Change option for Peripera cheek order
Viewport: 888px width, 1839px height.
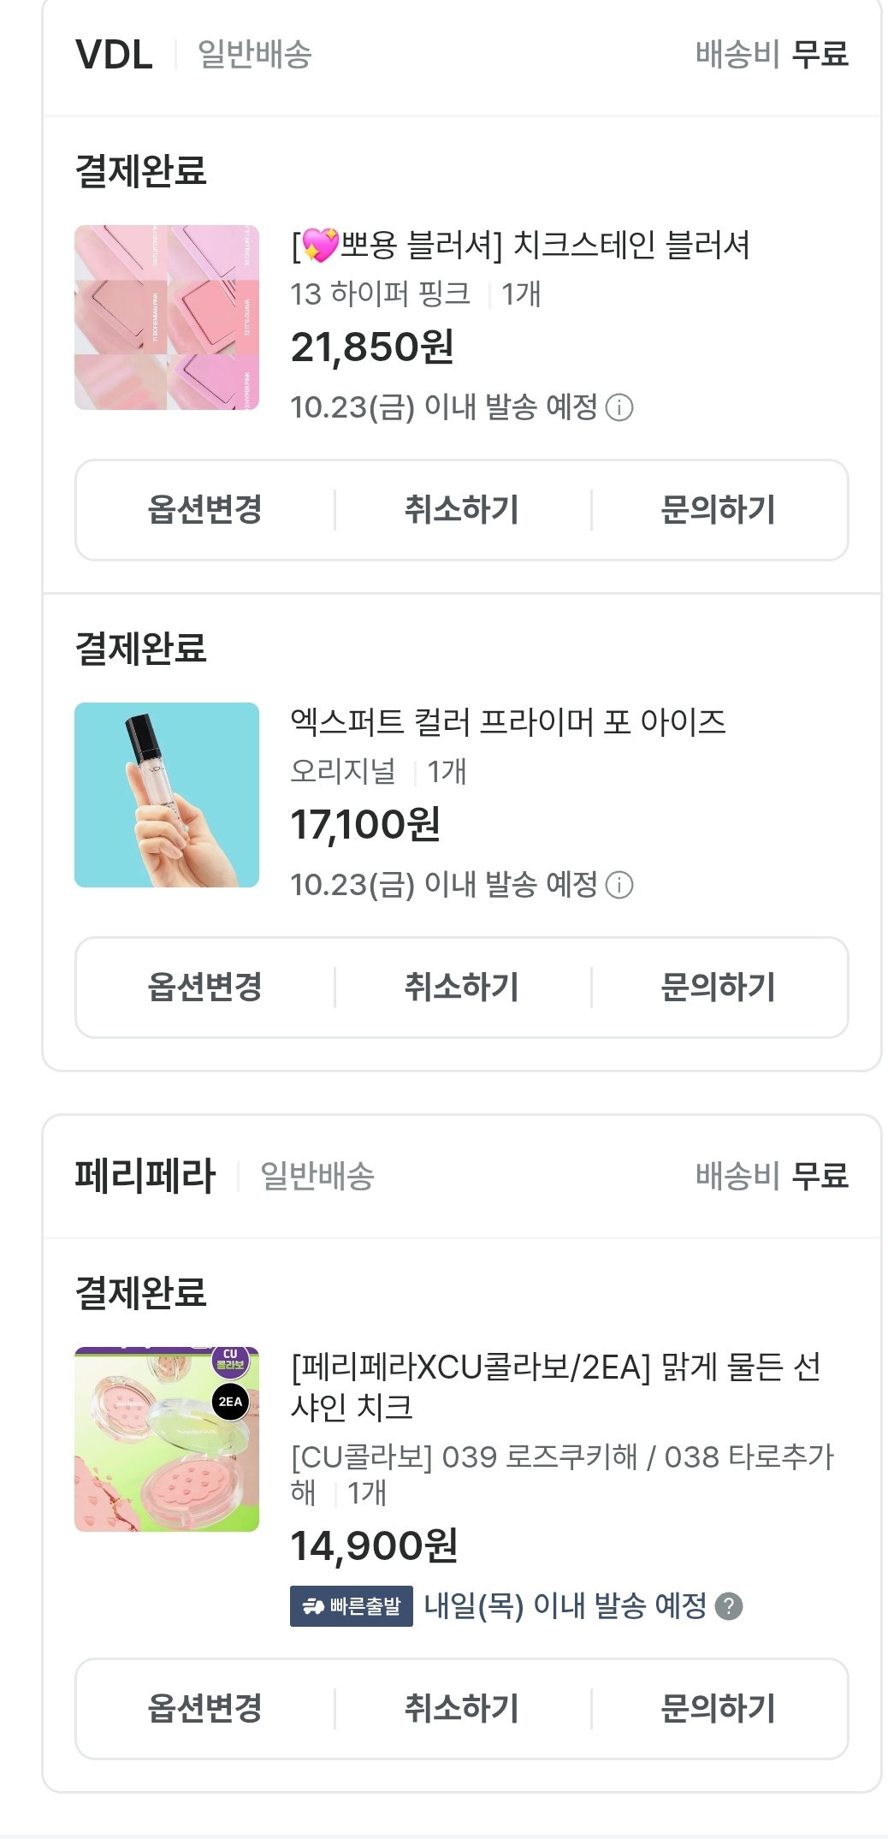[204, 1709]
